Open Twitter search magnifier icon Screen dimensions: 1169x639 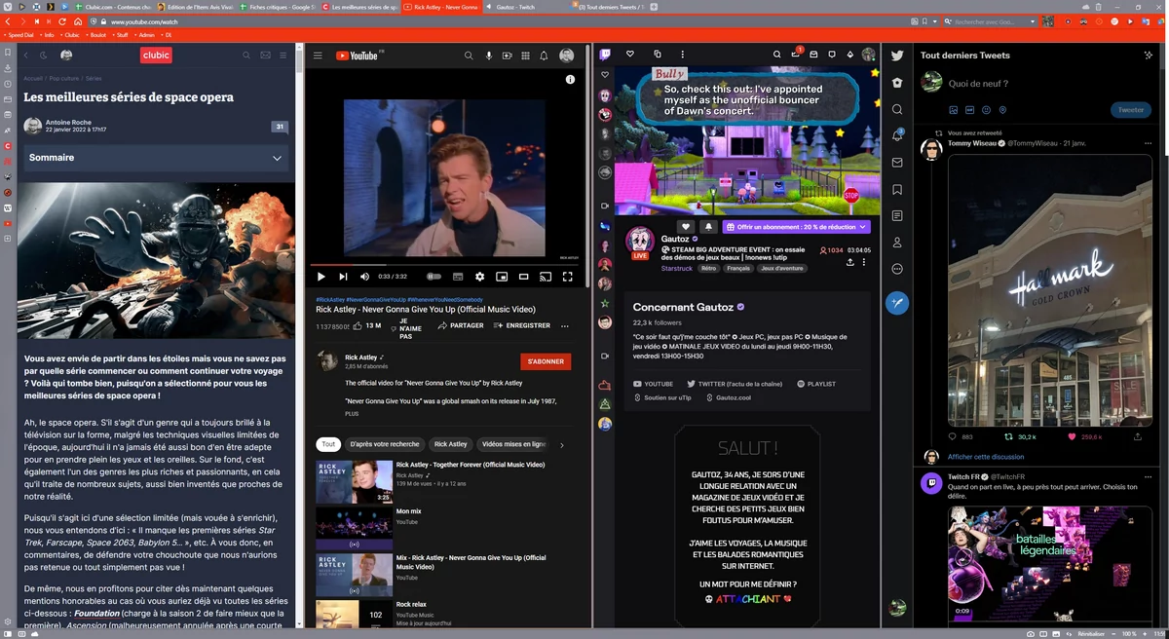897,109
